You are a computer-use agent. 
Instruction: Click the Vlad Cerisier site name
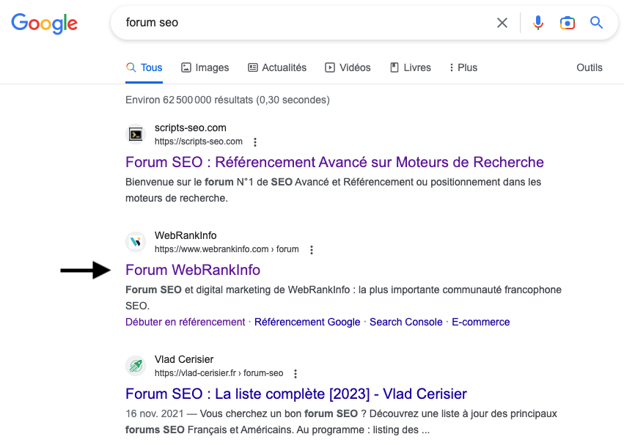(184, 359)
